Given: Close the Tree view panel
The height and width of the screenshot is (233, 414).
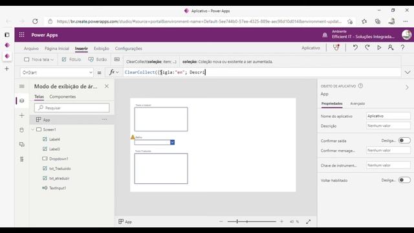Looking at the screenshot, I should pos(106,86).
